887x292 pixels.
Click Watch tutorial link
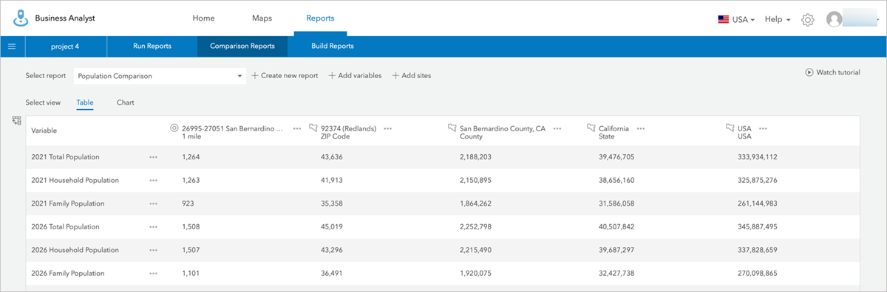[x=833, y=72]
